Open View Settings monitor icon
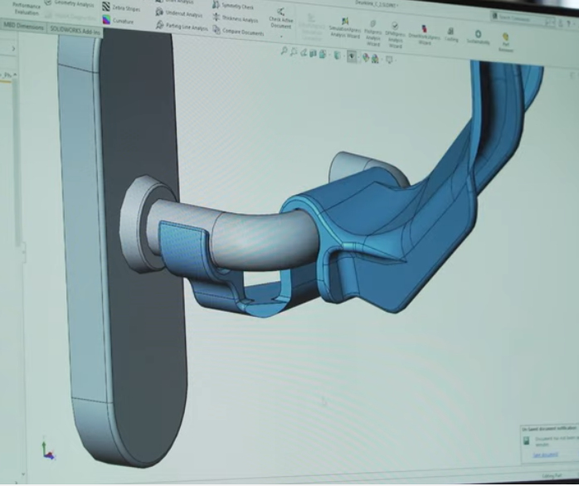 388,60
